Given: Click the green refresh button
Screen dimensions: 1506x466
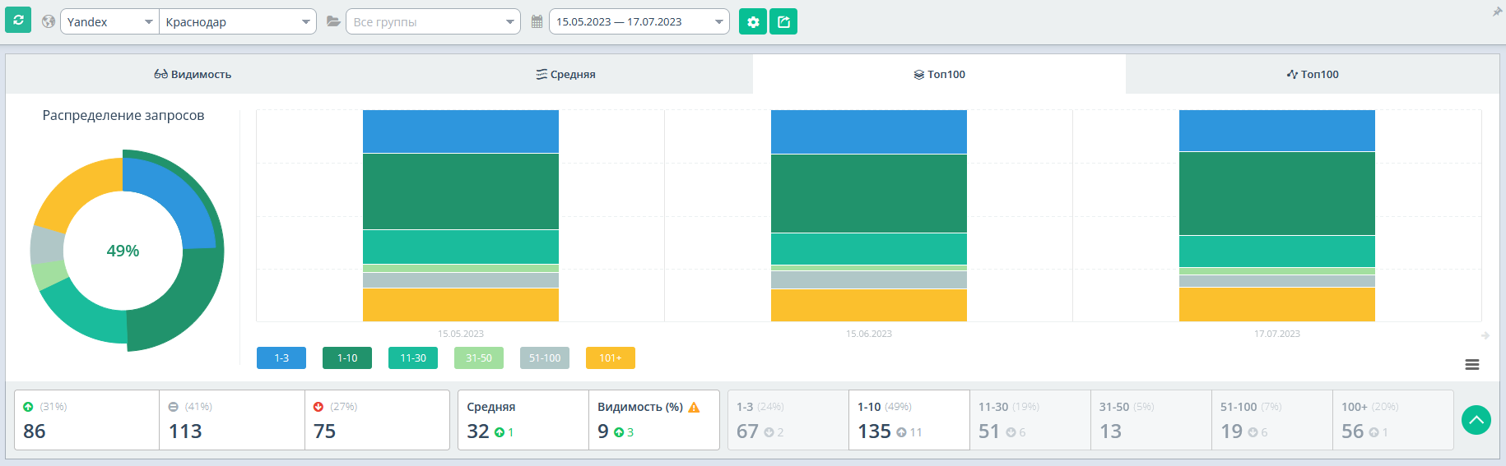Looking at the screenshot, I should (x=18, y=21).
